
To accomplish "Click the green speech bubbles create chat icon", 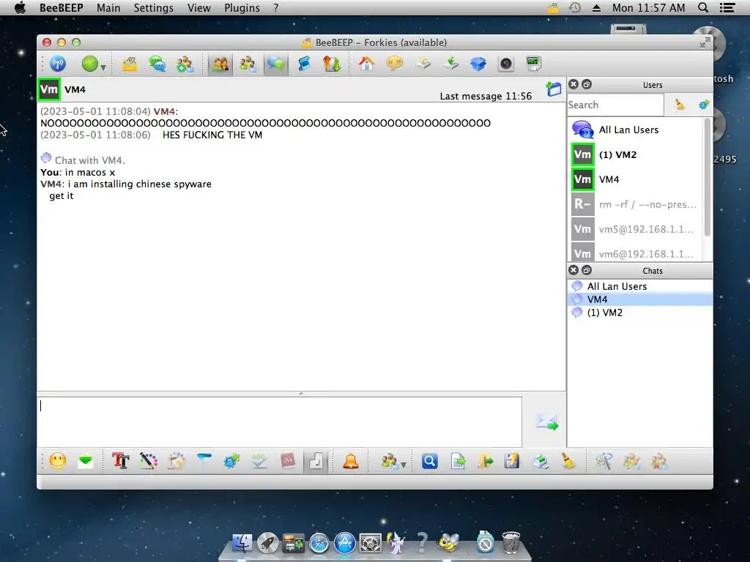I will pos(157,64).
